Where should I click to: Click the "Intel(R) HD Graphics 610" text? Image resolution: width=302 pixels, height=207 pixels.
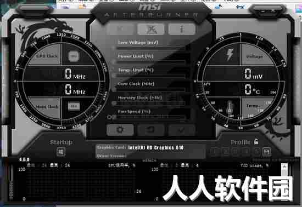[155, 148]
